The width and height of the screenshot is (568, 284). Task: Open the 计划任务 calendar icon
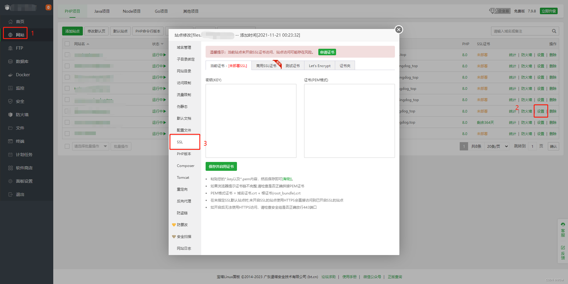(10, 155)
